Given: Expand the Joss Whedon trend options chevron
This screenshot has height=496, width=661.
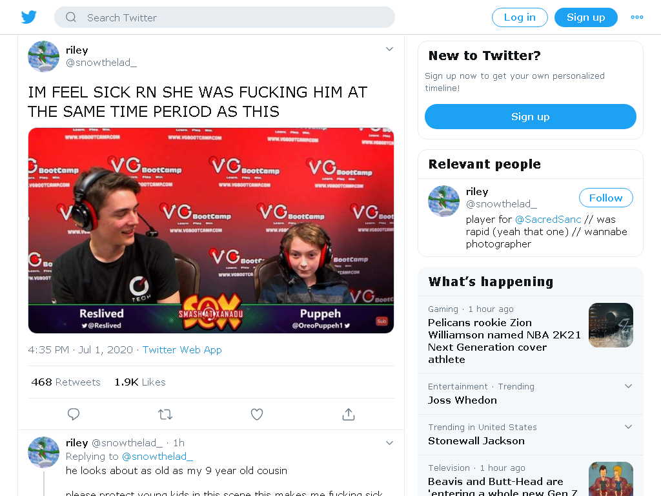Looking at the screenshot, I should (628, 386).
